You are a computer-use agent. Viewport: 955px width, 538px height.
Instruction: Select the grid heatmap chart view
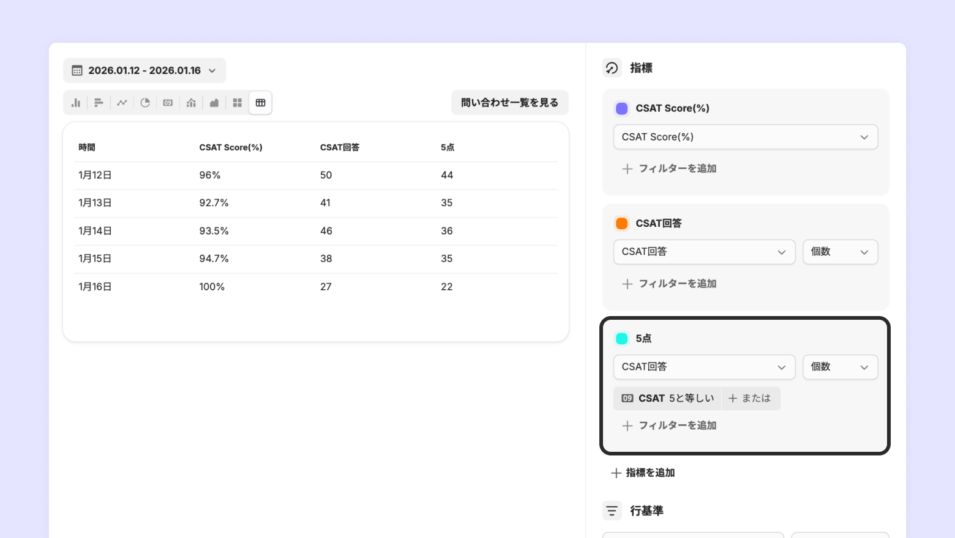pos(238,103)
